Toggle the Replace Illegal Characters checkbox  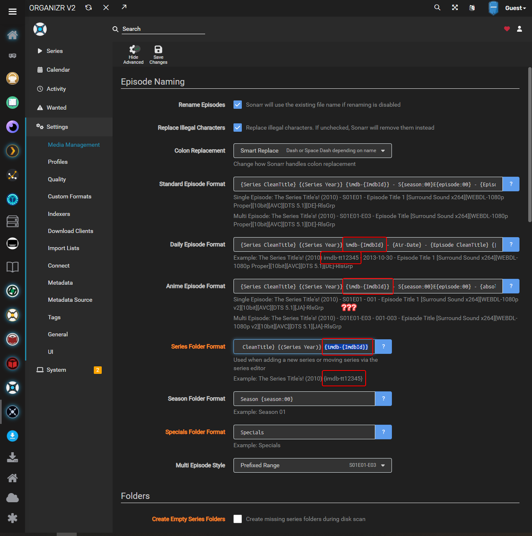(x=238, y=128)
